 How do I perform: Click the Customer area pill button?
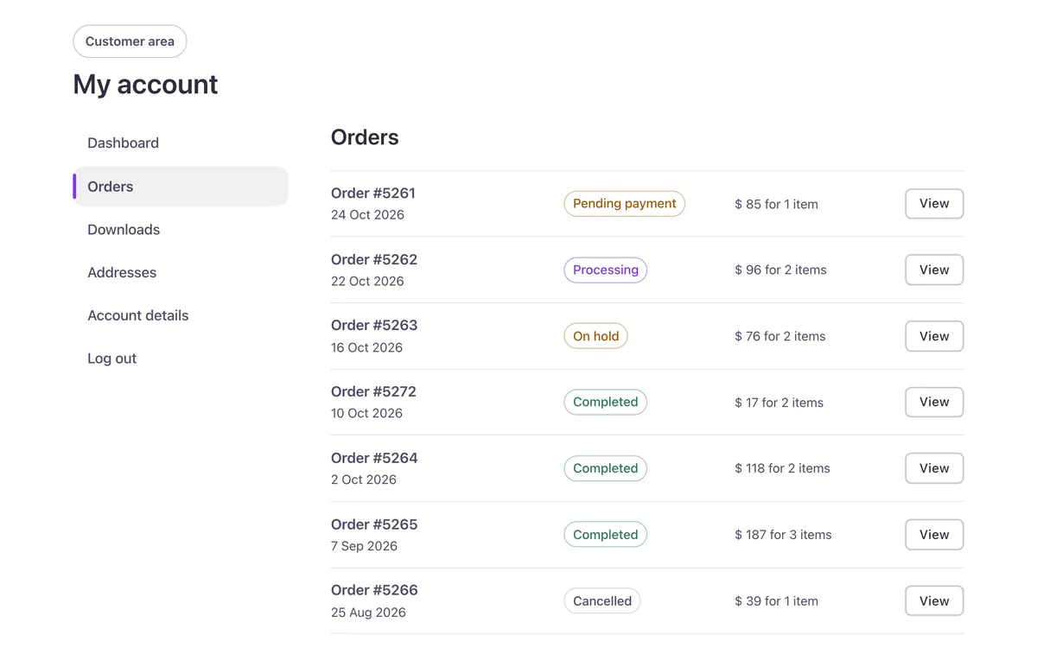pyautogui.click(x=130, y=41)
